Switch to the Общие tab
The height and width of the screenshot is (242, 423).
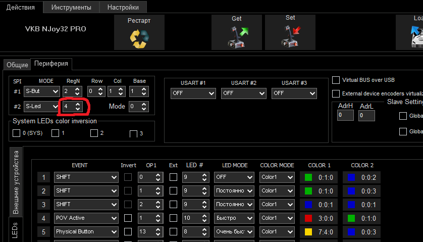pos(17,65)
